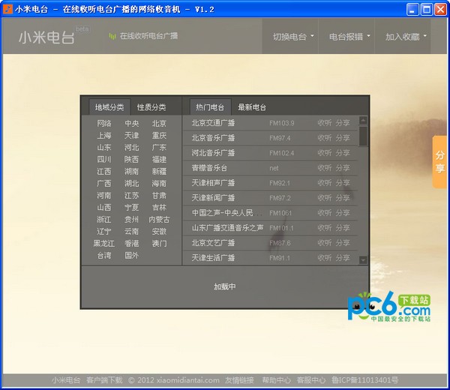Switch to the 地域分类 tab
Image resolution: width=450 pixels, height=390 pixels.
pyautogui.click(x=109, y=107)
